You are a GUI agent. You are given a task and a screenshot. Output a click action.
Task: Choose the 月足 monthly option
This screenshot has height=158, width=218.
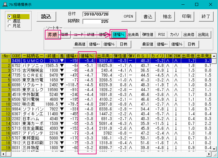(10, 26)
